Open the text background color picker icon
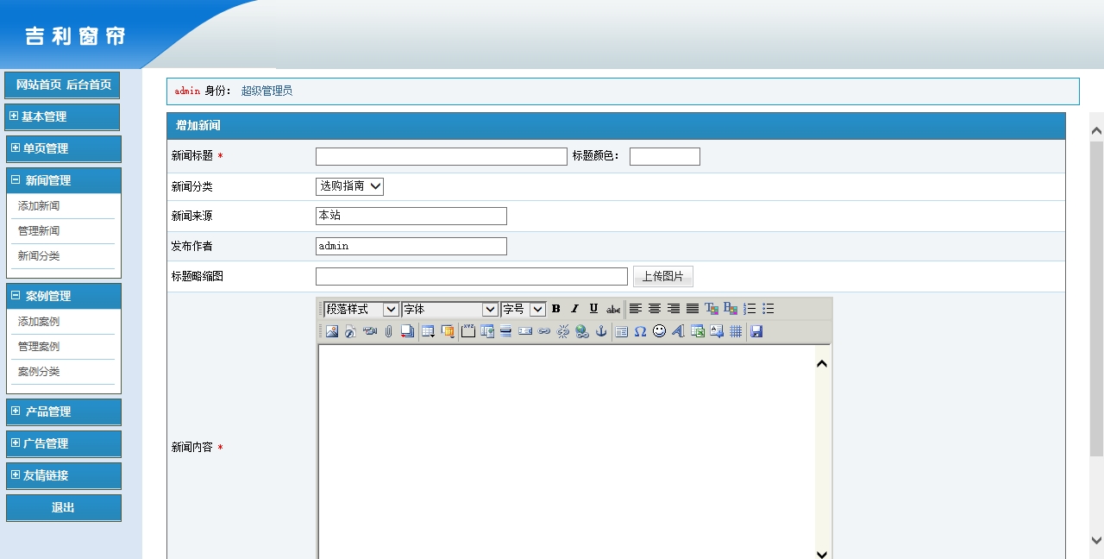 point(731,309)
